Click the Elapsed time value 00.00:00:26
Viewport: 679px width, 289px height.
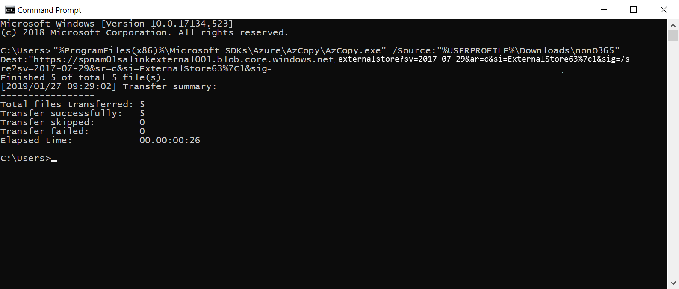pyautogui.click(x=170, y=140)
